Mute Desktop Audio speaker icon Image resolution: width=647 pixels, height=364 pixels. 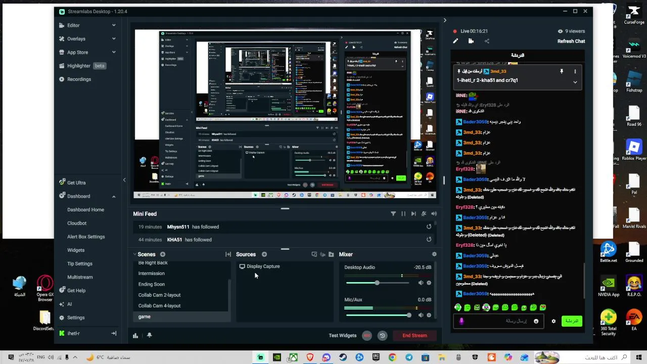coord(421,283)
